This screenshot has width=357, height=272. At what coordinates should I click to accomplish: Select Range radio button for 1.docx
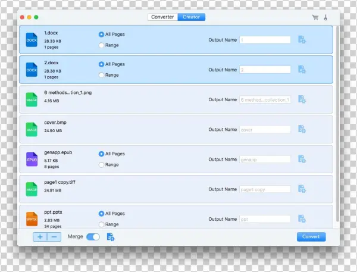click(101, 45)
